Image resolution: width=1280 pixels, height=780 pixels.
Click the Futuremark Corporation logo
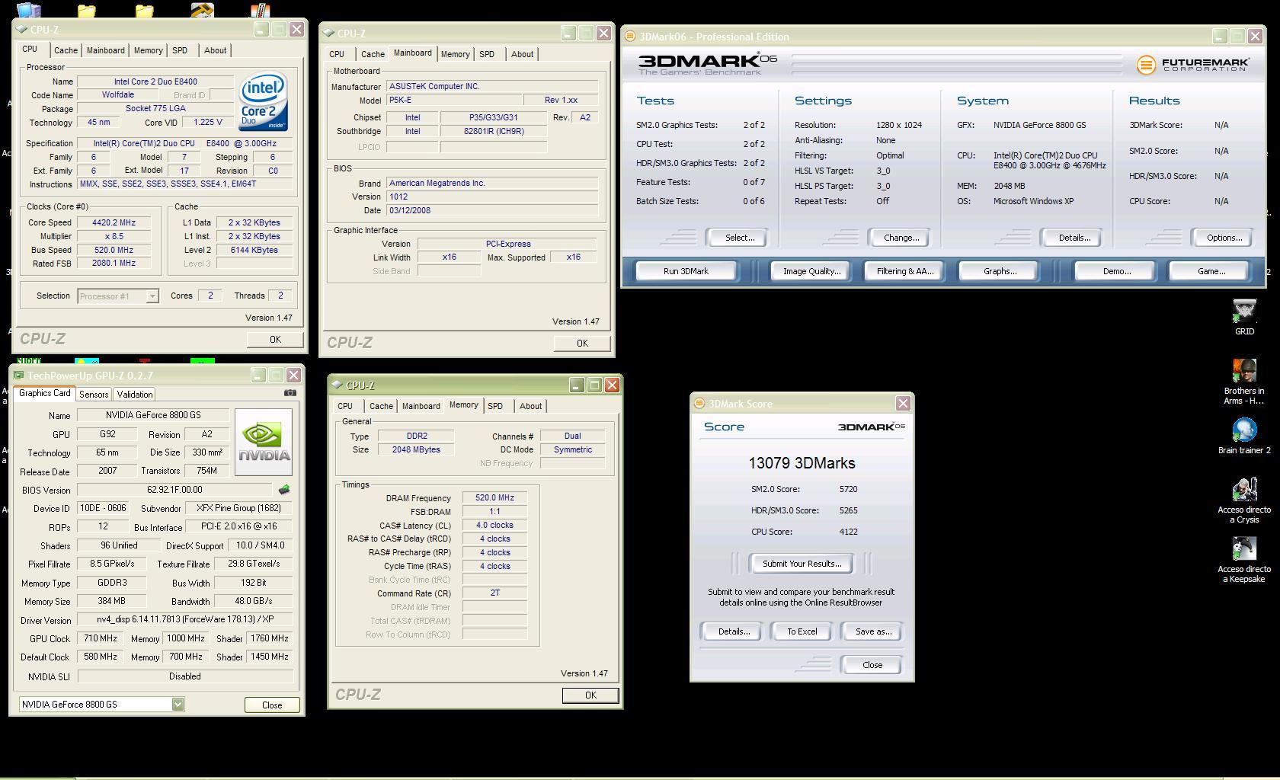click(1193, 65)
